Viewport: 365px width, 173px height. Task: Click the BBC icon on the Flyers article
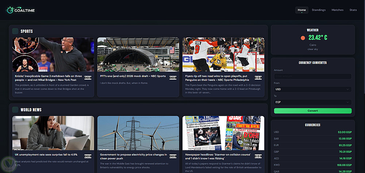[x=258, y=78]
